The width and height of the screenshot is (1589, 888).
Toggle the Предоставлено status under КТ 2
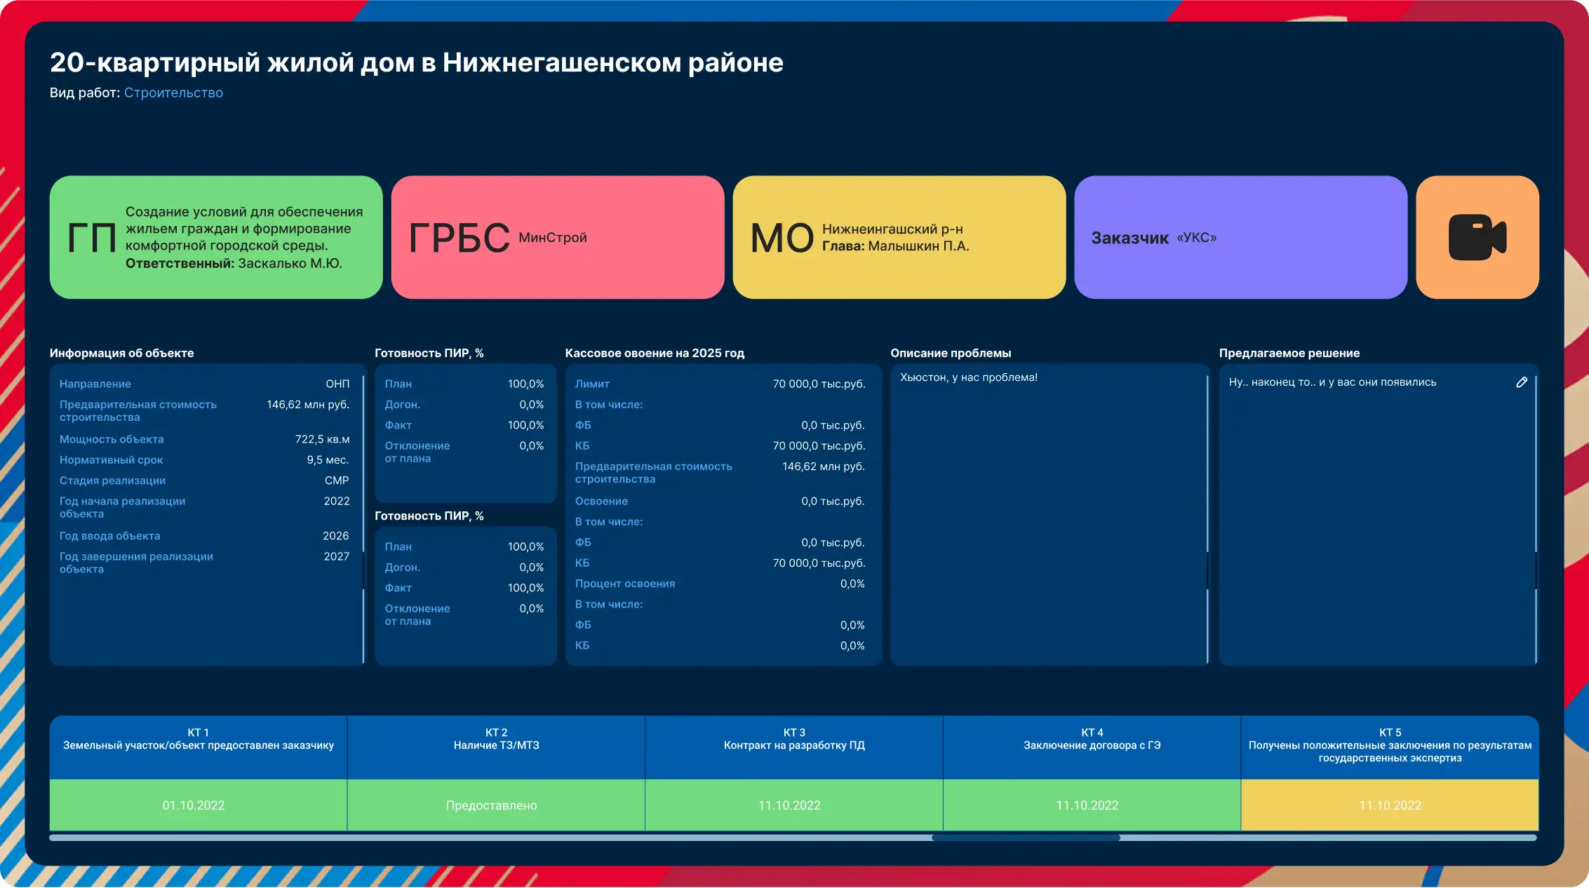(x=495, y=805)
